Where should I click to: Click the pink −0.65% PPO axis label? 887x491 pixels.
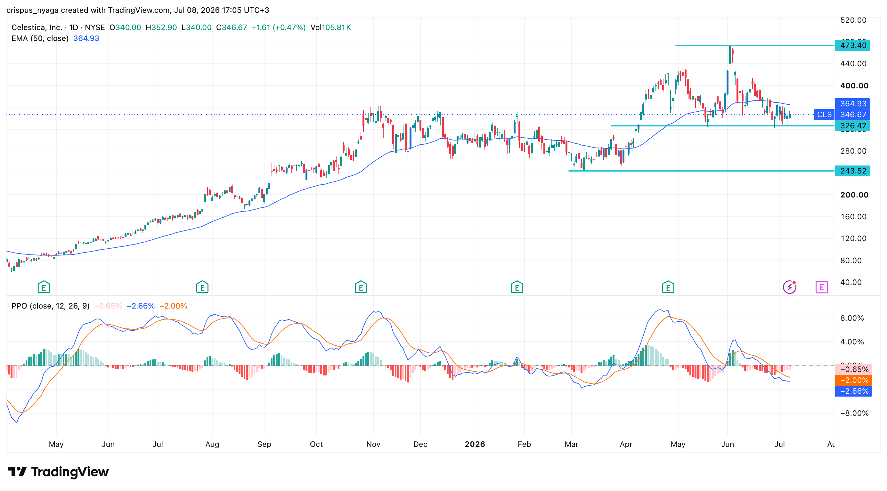tap(854, 369)
